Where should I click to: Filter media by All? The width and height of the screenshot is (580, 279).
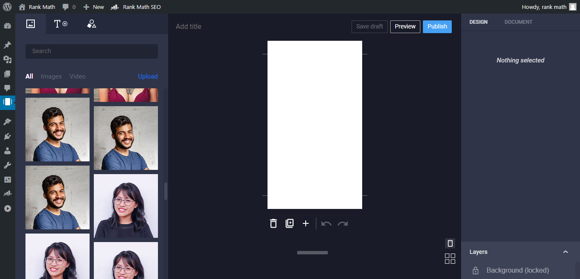[x=29, y=76]
